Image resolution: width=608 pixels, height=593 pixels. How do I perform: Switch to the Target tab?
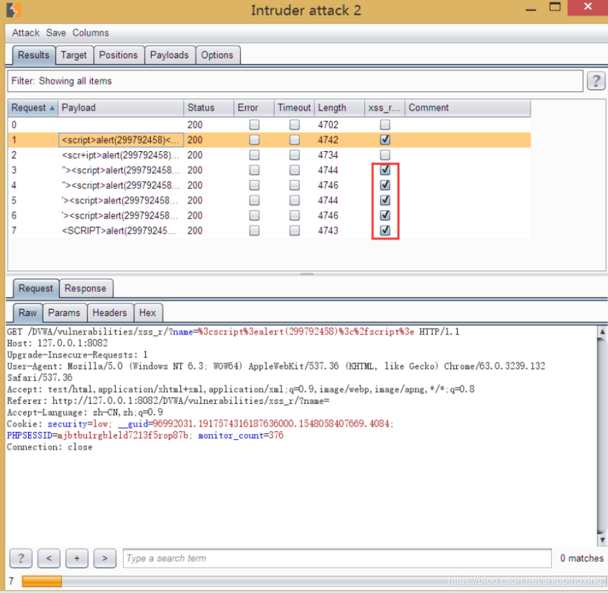74,55
